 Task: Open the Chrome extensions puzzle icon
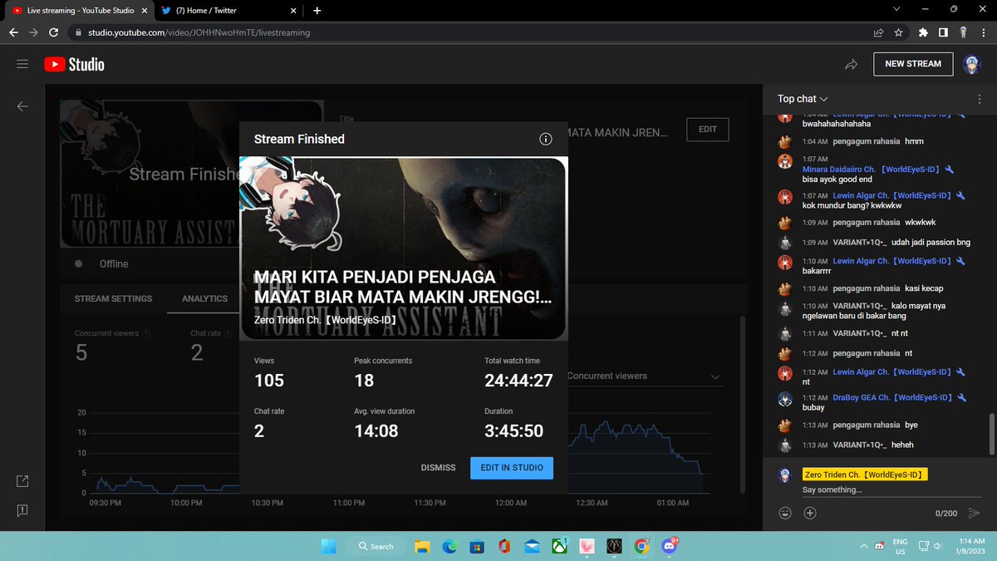pyautogui.click(x=923, y=32)
